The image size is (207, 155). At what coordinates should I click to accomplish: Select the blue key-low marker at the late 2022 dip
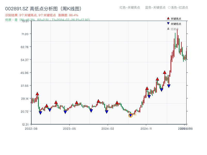coord(40,112)
